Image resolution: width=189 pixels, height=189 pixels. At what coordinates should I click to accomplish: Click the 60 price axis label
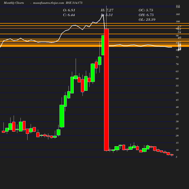tap(177, 79)
